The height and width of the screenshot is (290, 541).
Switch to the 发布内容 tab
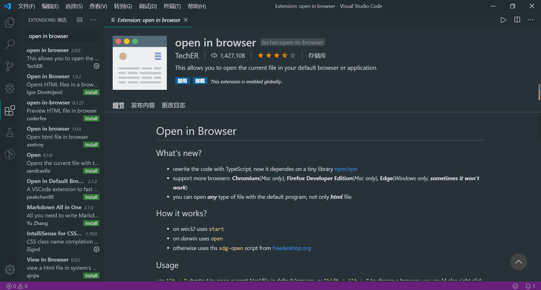[143, 105]
